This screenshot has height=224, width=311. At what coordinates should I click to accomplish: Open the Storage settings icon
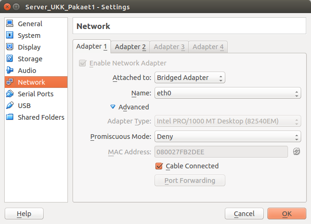tap(9, 59)
